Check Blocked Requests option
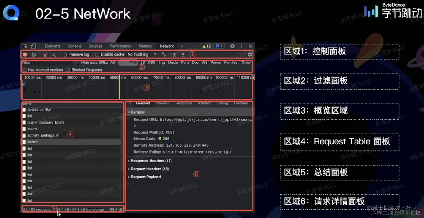Image resolution: width=424 pixels, height=218 pixels. click(x=68, y=70)
